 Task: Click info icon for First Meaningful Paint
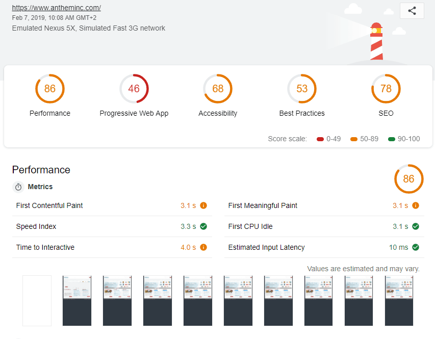point(416,205)
